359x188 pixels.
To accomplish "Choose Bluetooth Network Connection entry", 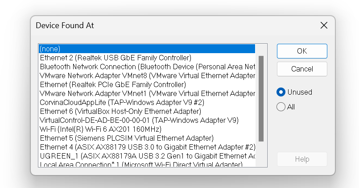I will point(147,67).
